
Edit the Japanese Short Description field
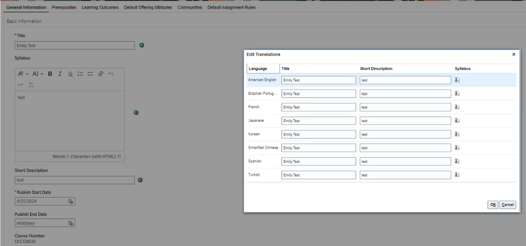point(405,121)
